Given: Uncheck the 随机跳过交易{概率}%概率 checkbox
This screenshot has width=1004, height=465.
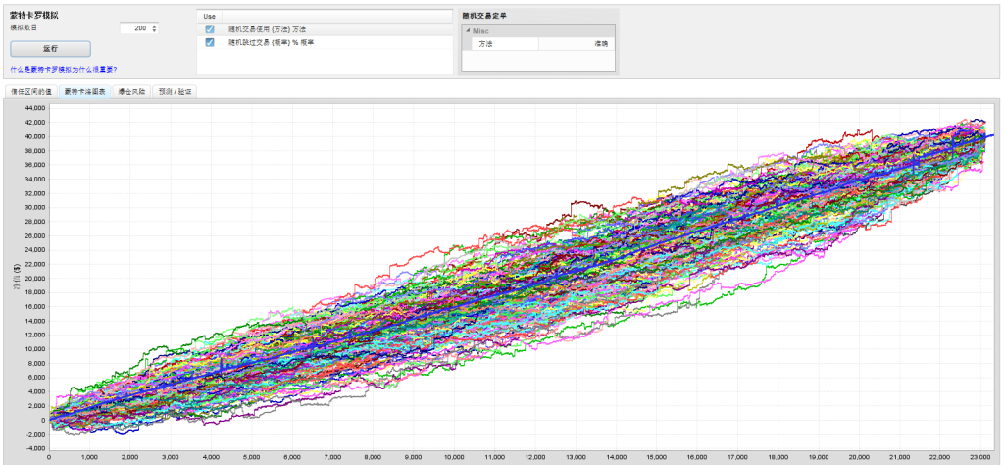Looking at the screenshot, I should (210, 42).
